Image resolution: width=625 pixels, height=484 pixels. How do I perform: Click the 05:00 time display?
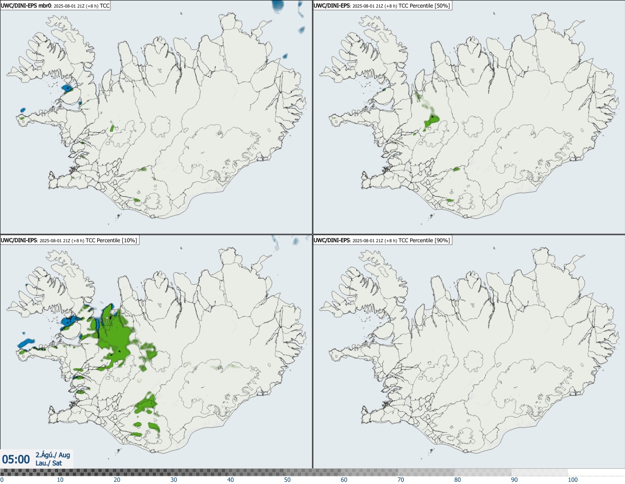point(16,460)
